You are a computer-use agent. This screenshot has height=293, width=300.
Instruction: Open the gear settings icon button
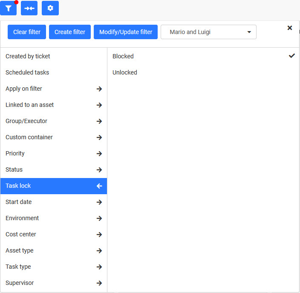pyautogui.click(x=50, y=8)
